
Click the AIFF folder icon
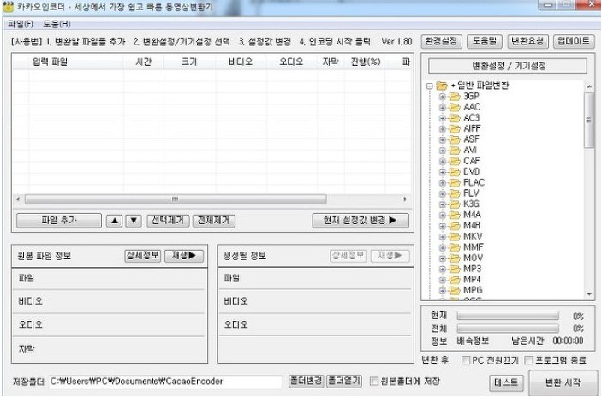(x=455, y=128)
